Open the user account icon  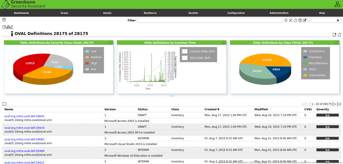(x=337, y=4)
